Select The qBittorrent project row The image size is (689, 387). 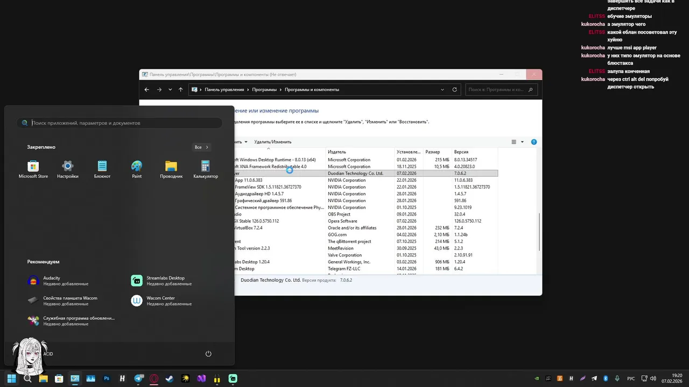coord(366,241)
